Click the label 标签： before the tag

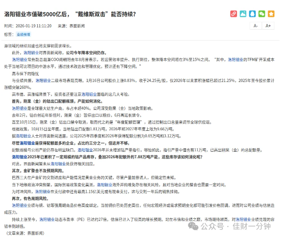(x=9, y=35)
